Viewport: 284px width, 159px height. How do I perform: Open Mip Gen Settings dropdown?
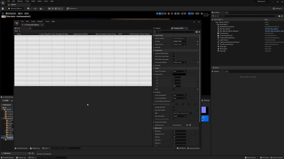(x=179, y=38)
